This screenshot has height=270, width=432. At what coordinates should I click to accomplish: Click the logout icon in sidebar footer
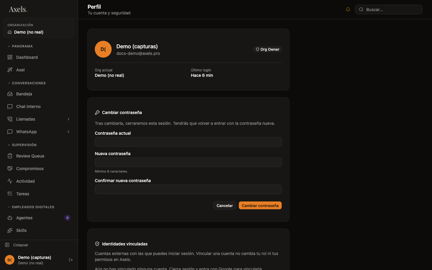(x=71, y=260)
